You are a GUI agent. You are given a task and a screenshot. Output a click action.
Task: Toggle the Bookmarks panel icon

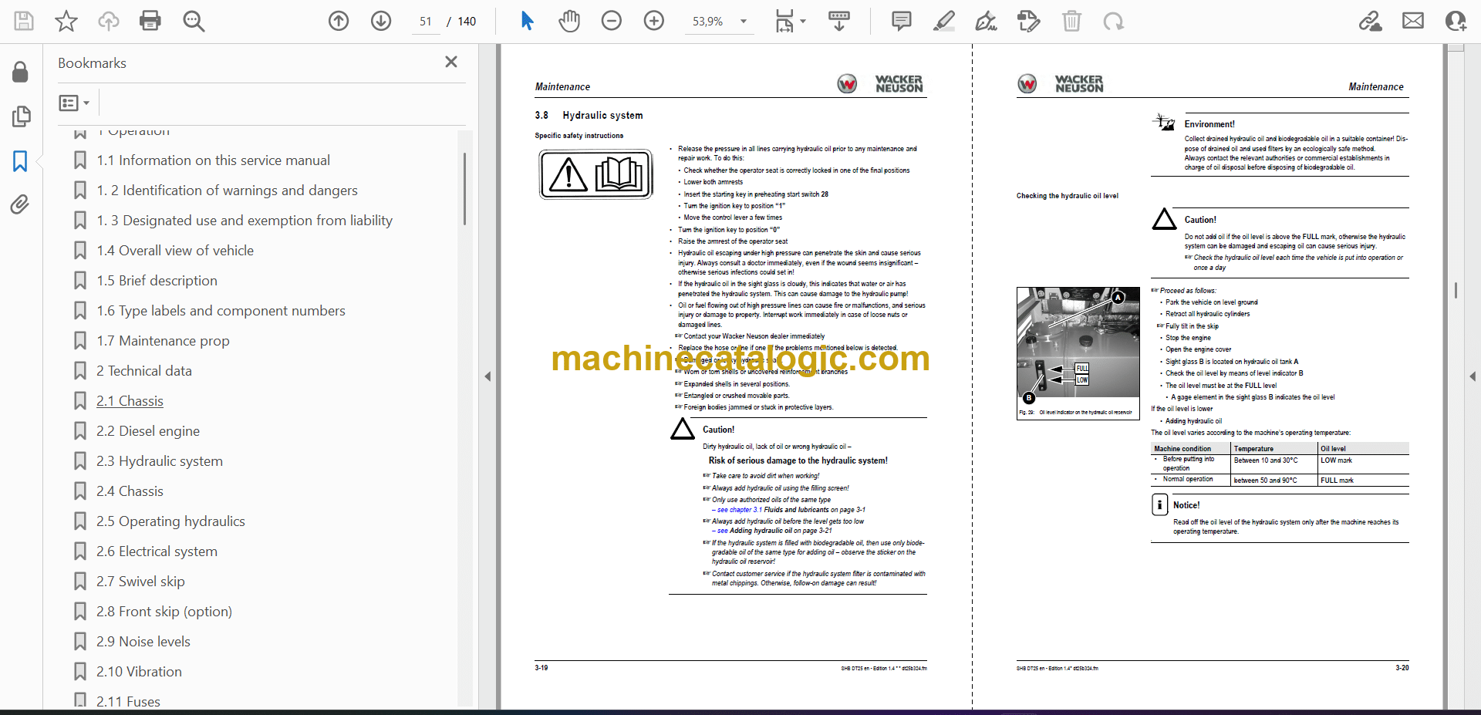[x=20, y=161]
